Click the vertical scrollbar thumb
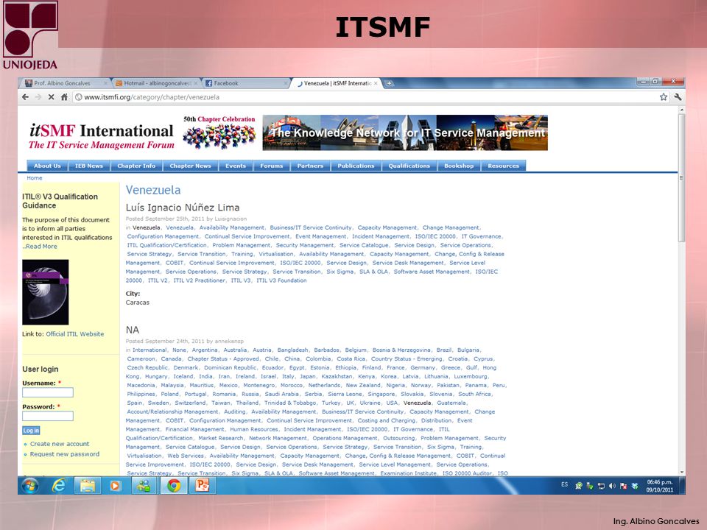Viewport: 707px width, 530px height. (x=681, y=178)
